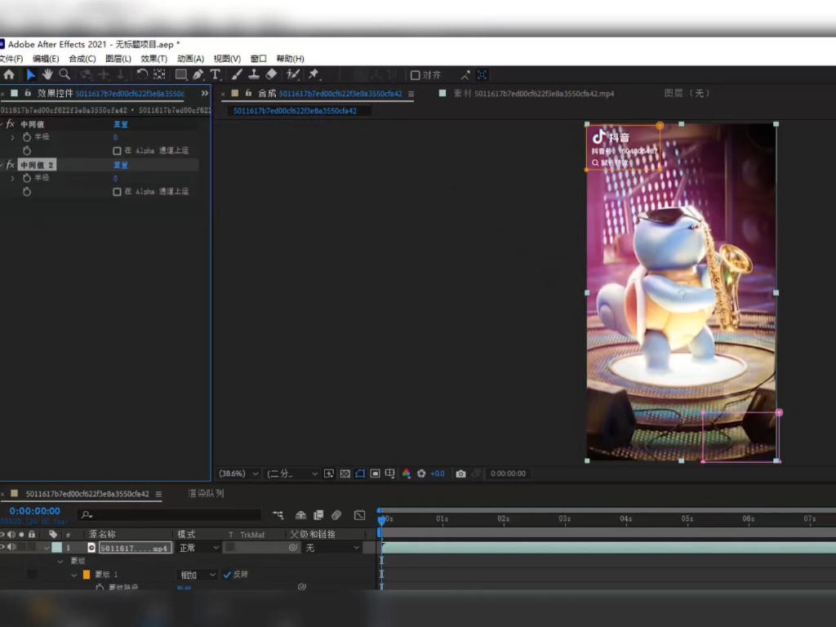The image size is (836, 627).
Task: Click the region of interest icon
Action: coord(376,474)
